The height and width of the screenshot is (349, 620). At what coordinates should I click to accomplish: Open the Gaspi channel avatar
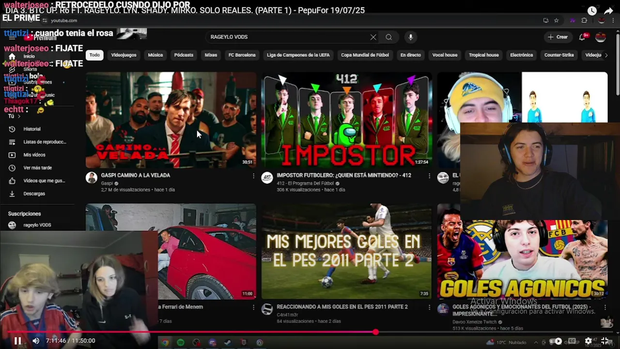point(92,177)
